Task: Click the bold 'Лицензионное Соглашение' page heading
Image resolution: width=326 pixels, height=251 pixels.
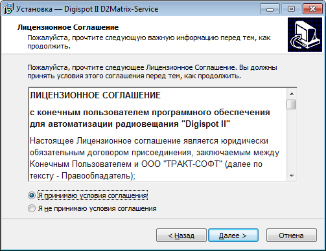Action: pos(68,27)
